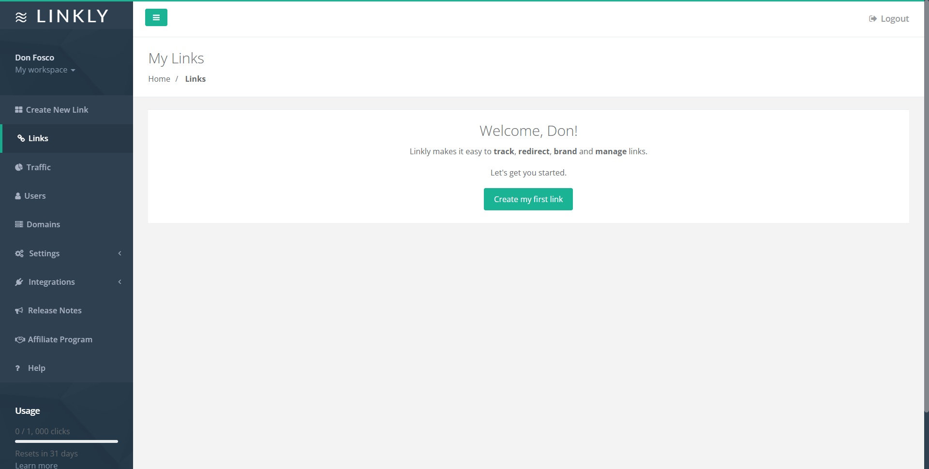Toggle sidebar with hamburger menu button
The height and width of the screenshot is (469, 929).
click(156, 17)
